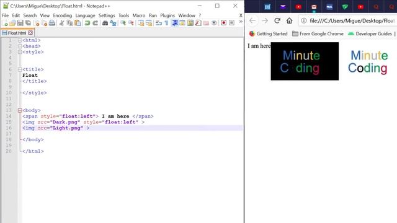The image size is (397, 223).
Task: Copy selection using the toolbar Copy icon
Action: 69,23
